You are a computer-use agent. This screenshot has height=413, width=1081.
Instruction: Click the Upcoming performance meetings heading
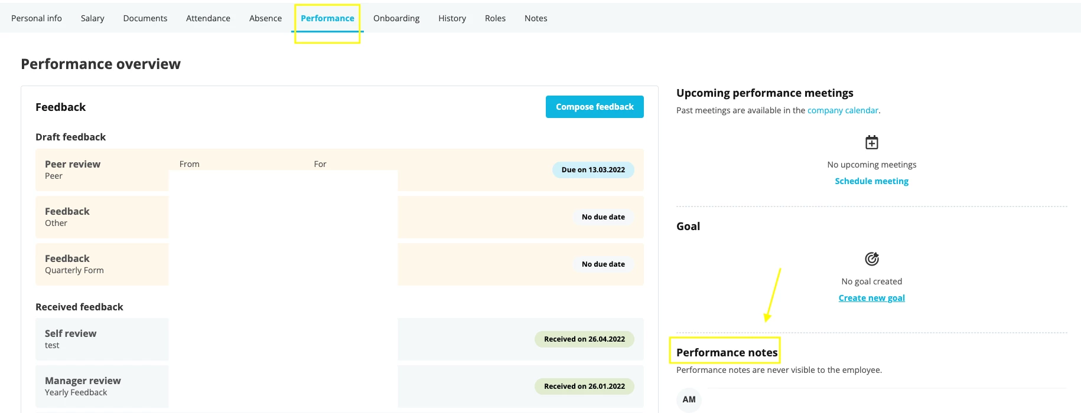pos(764,93)
